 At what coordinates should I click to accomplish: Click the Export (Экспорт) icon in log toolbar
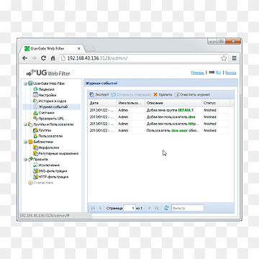[x=92, y=95]
